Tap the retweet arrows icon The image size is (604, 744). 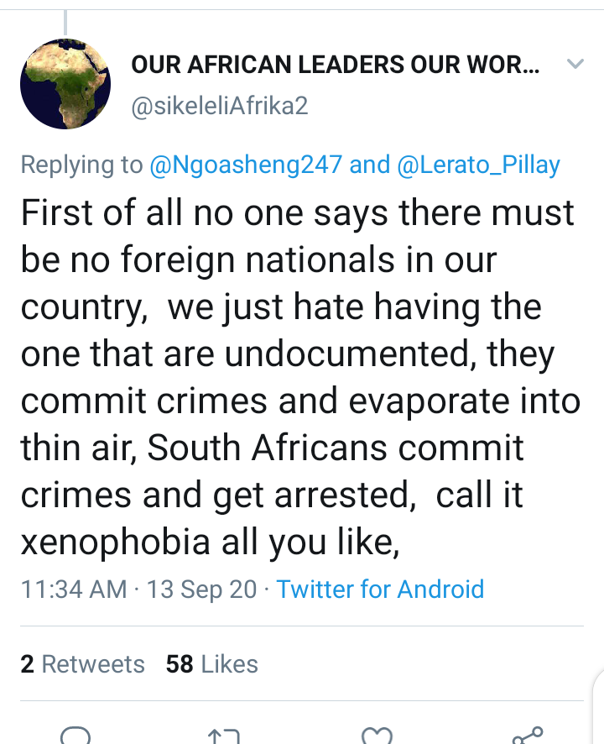[x=224, y=736]
